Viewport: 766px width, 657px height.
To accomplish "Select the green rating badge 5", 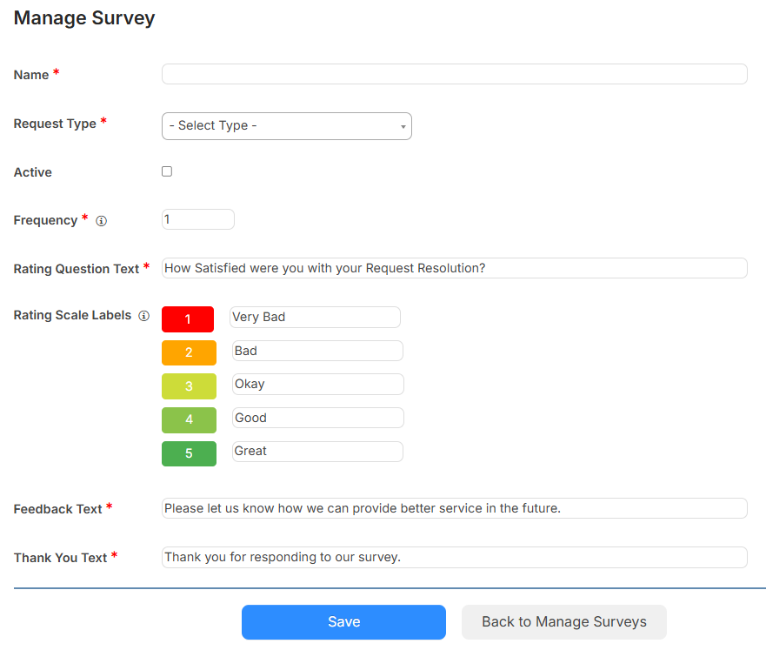I will (x=189, y=453).
